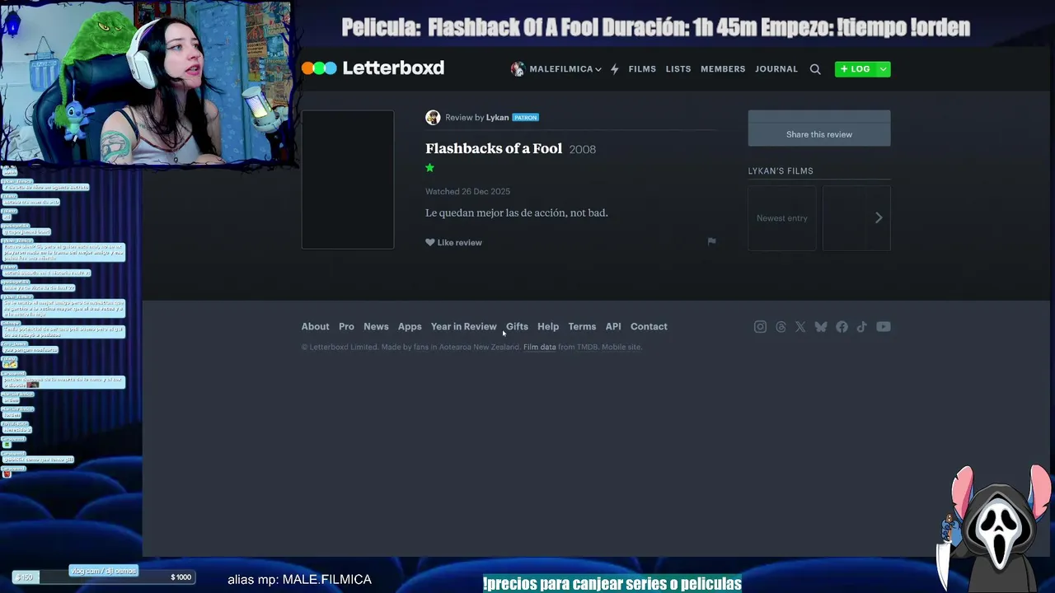This screenshot has height=593, width=1055.
Task: Open the search magnifier icon
Action: click(815, 69)
